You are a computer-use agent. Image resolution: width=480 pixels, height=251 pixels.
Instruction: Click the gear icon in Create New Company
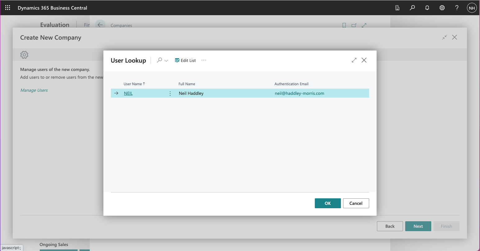coord(24,55)
